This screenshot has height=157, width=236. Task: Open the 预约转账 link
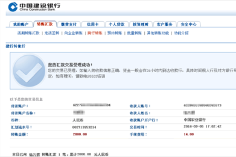pyautogui.click(x=115, y=33)
